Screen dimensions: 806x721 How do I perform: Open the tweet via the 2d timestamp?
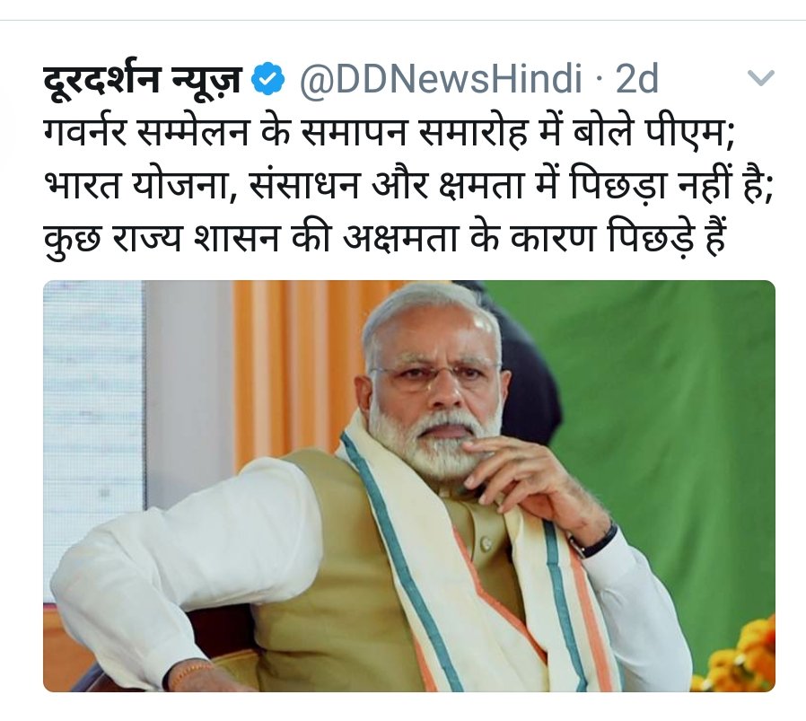[x=637, y=79]
